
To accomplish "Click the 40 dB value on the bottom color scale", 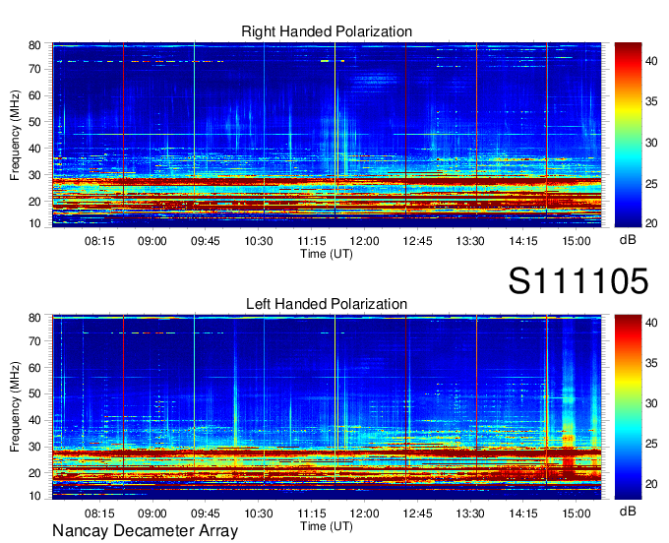I will tap(651, 323).
